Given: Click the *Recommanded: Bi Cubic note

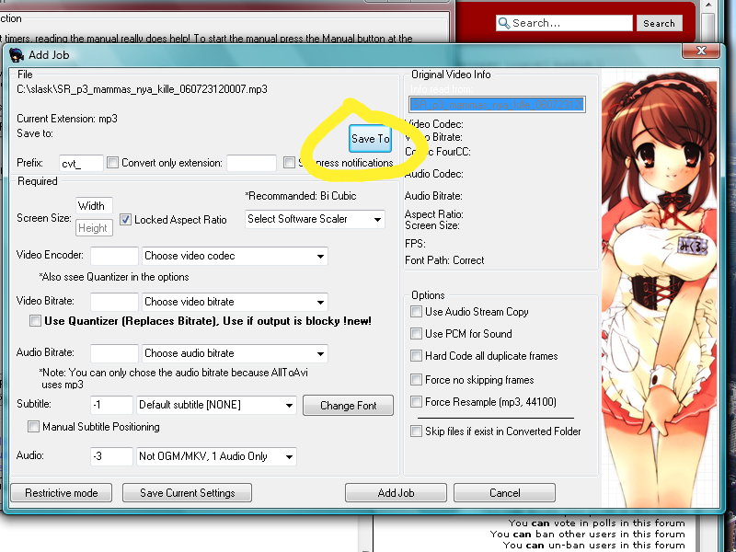Looking at the screenshot, I should coord(301,196).
